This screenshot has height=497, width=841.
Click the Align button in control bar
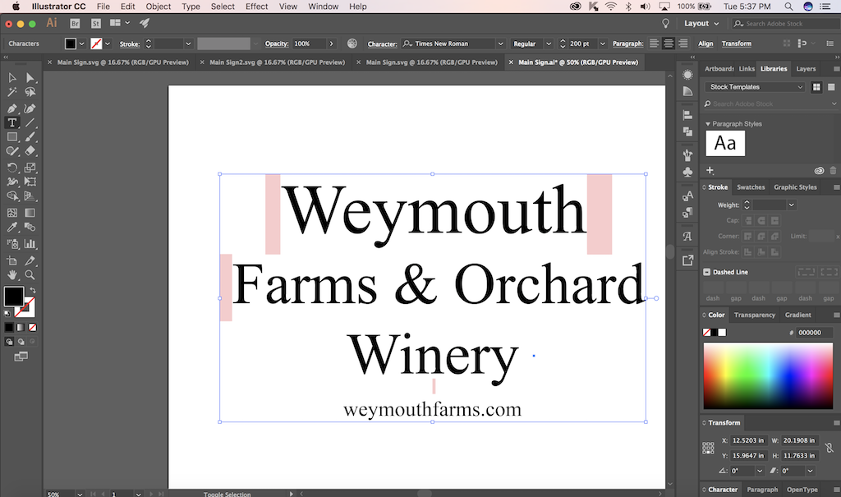point(705,44)
